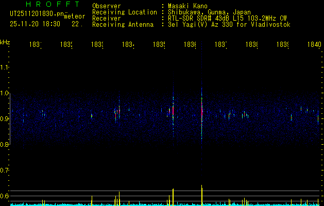The height and width of the screenshot is (206, 324).
Task: Click the 1834 time axis label
Action: tap(128, 44)
